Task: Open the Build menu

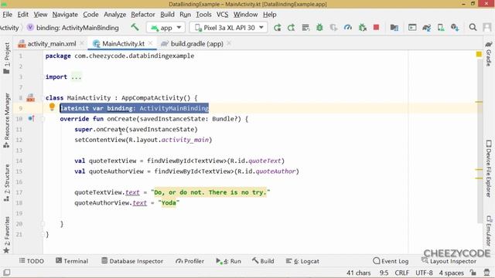Action: point(167,15)
